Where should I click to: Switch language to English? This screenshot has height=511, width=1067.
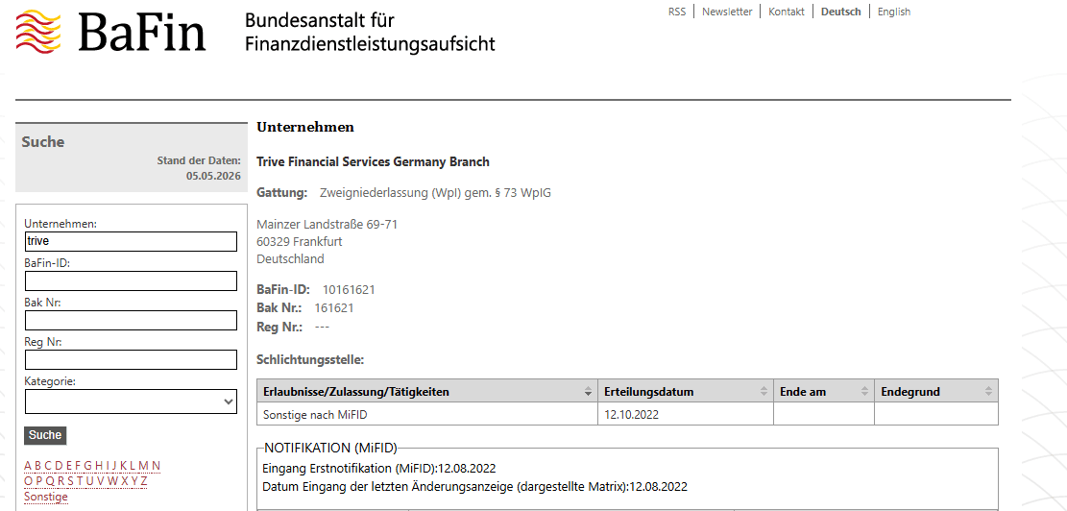(894, 12)
